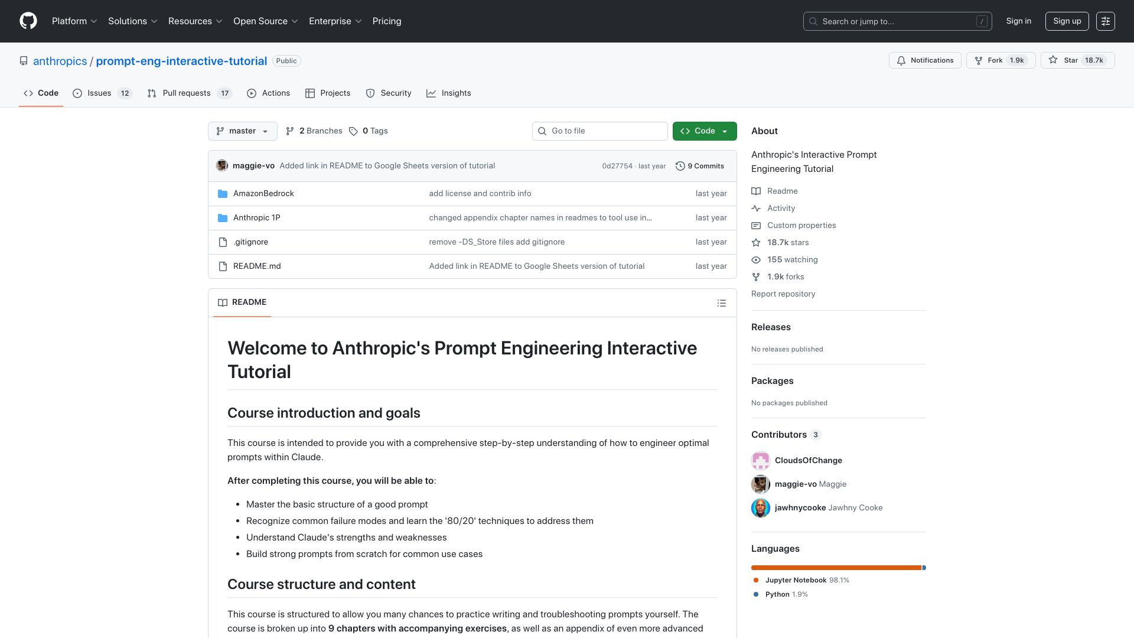1134x638 pixels.
Task: Expand the Enterprise header menu
Action: tap(335, 21)
